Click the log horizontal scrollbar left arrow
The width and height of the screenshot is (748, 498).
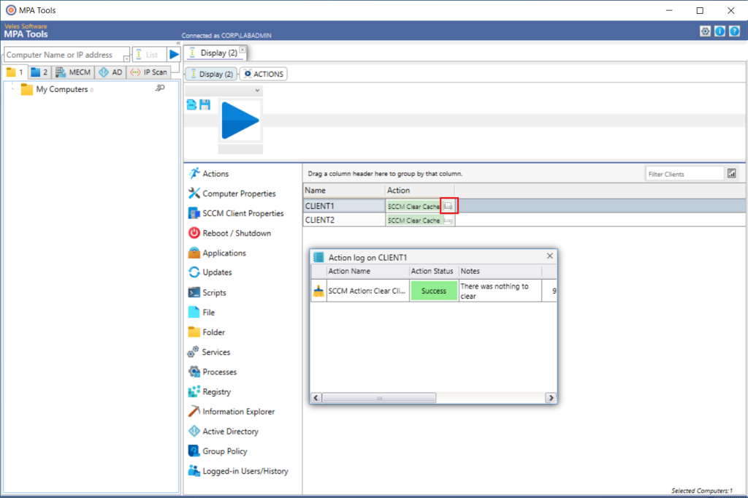click(x=316, y=397)
